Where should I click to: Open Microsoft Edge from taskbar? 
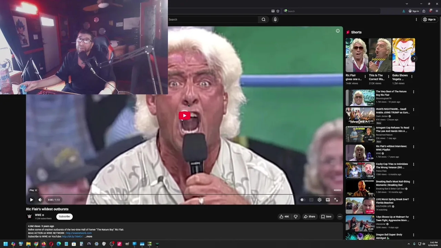coord(59,244)
